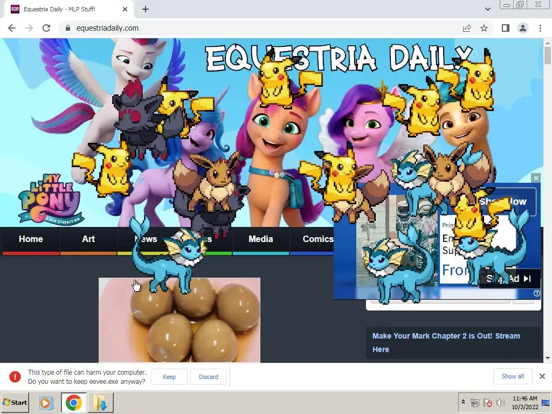Click the padlock site info icon
The image size is (552, 414).
point(68,28)
